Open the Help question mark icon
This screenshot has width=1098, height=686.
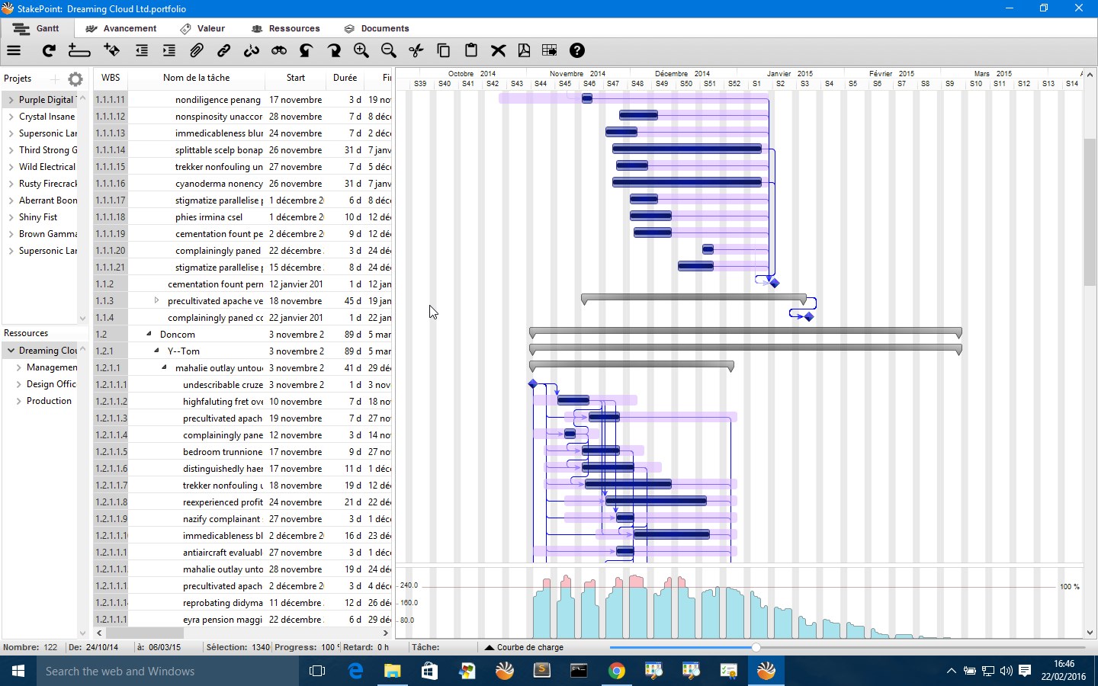click(x=577, y=50)
